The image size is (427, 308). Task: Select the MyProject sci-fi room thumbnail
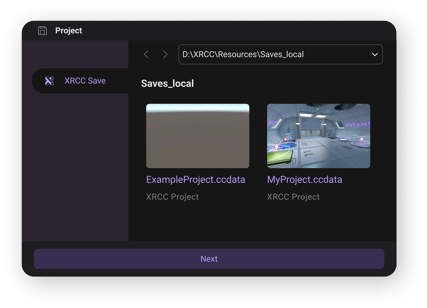tap(318, 136)
